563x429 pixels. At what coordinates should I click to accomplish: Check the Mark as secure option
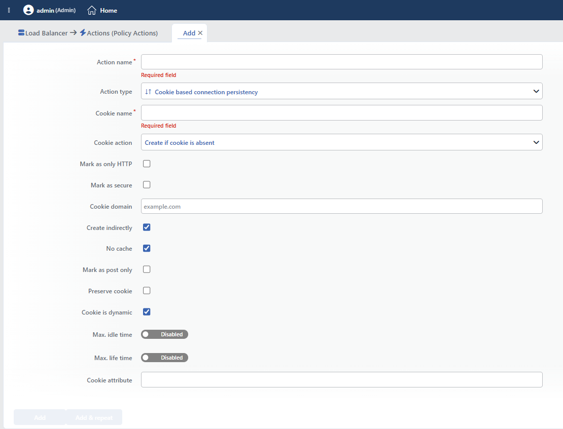click(x=147, y=185)
